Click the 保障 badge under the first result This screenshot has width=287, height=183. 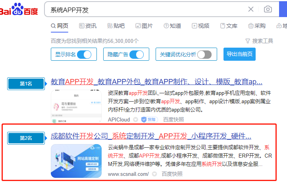click(149, 119)
